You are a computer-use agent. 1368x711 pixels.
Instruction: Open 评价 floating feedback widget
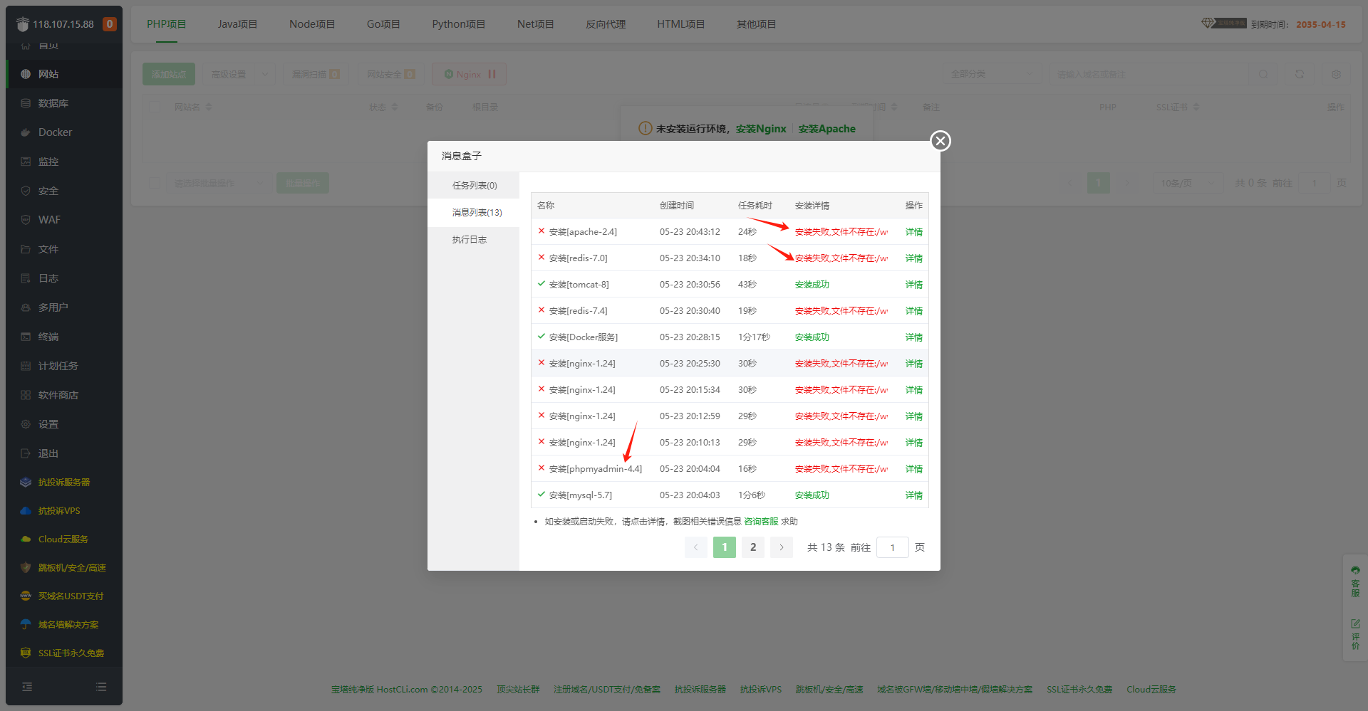tap(1355, 634)
